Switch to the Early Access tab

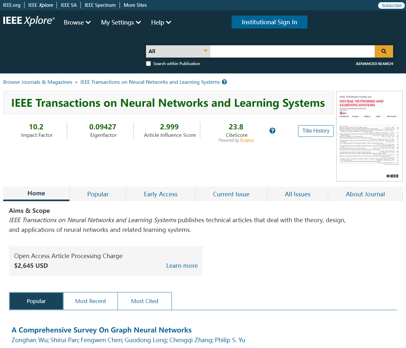161,194
